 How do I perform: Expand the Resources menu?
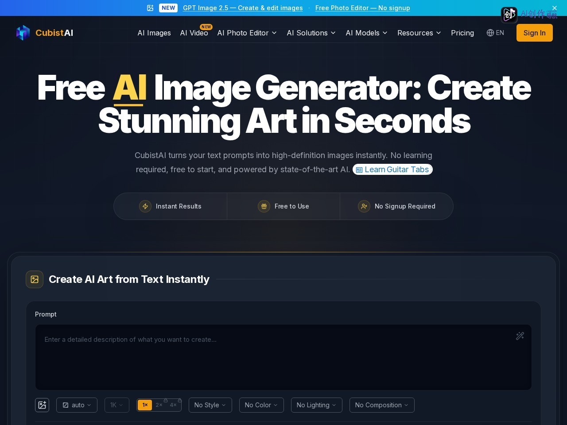419,33
